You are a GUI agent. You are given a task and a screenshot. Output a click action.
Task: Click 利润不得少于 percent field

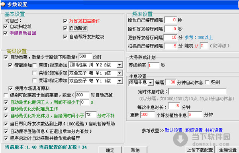click(85, 102)
